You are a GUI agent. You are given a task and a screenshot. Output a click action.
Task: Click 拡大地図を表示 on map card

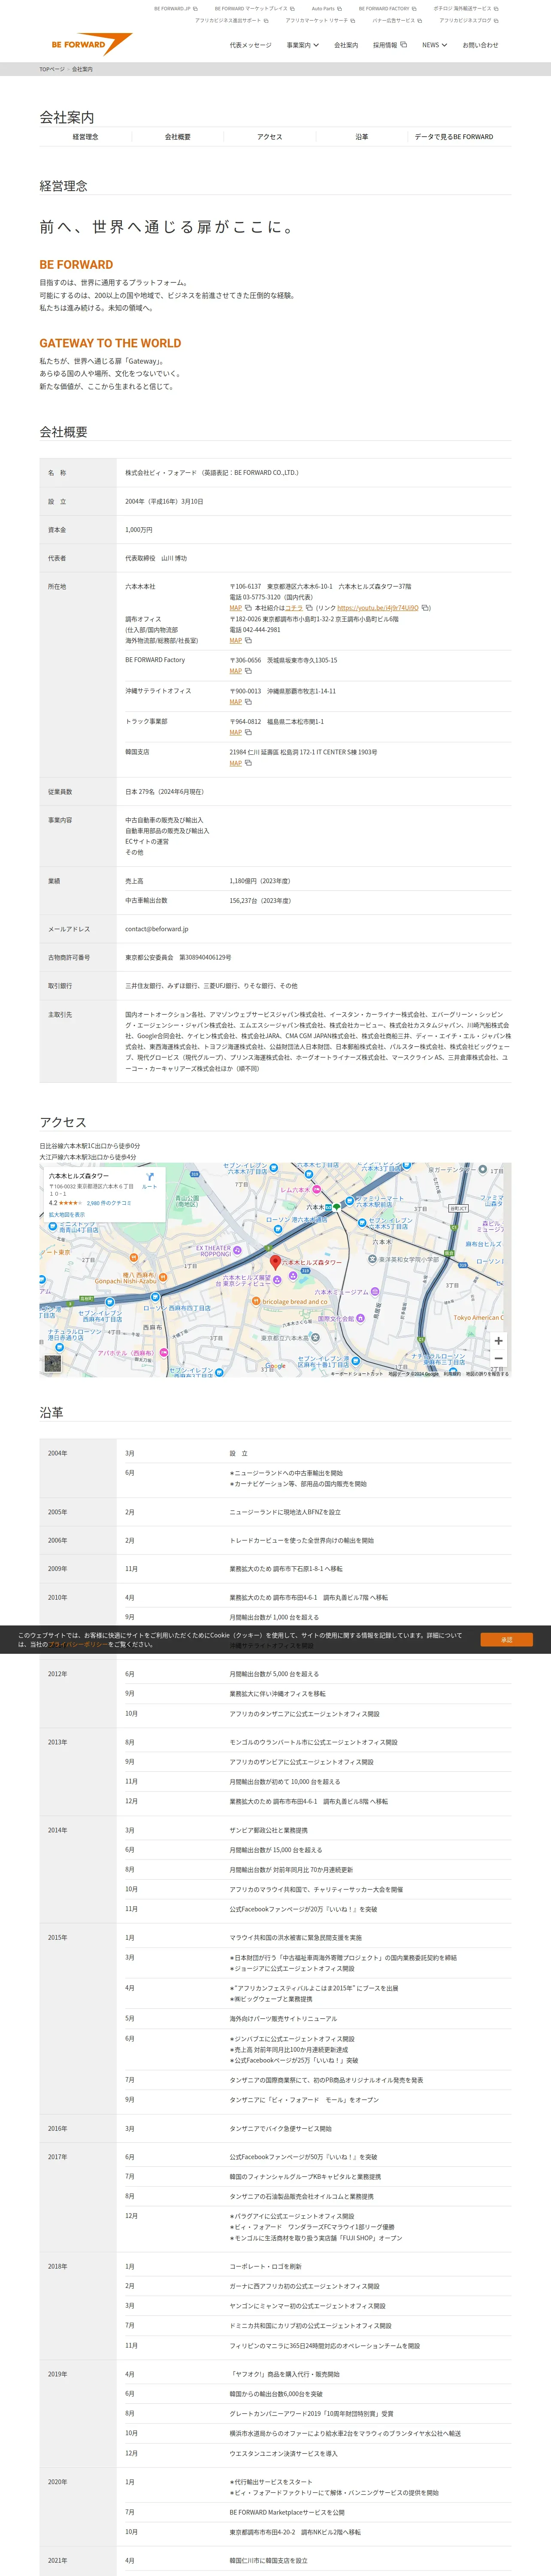(67, 1215)
